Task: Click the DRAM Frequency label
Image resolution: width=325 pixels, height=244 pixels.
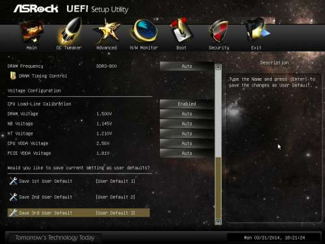Action: click(25, 66)
